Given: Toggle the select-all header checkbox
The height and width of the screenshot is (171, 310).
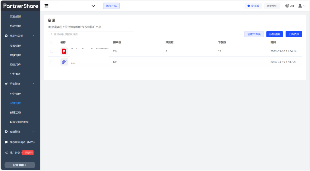Looking at the screenshot, I should pyautogui.click(x=52, y=42).
